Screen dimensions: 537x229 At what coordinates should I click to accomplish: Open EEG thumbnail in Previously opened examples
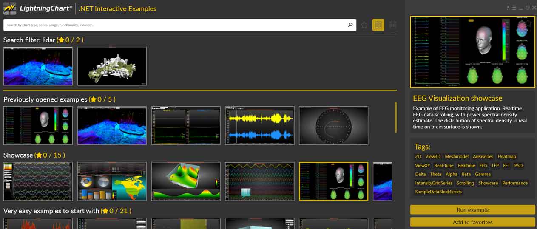point(38,125)
